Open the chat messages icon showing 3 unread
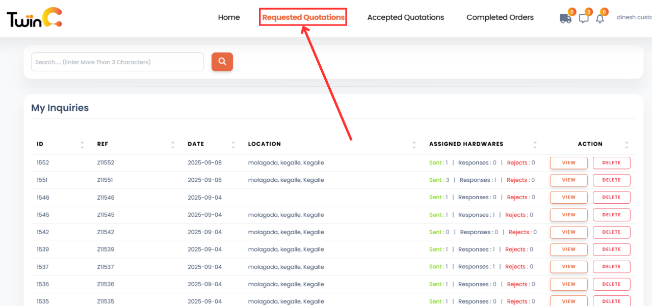 tap(583, 17)
